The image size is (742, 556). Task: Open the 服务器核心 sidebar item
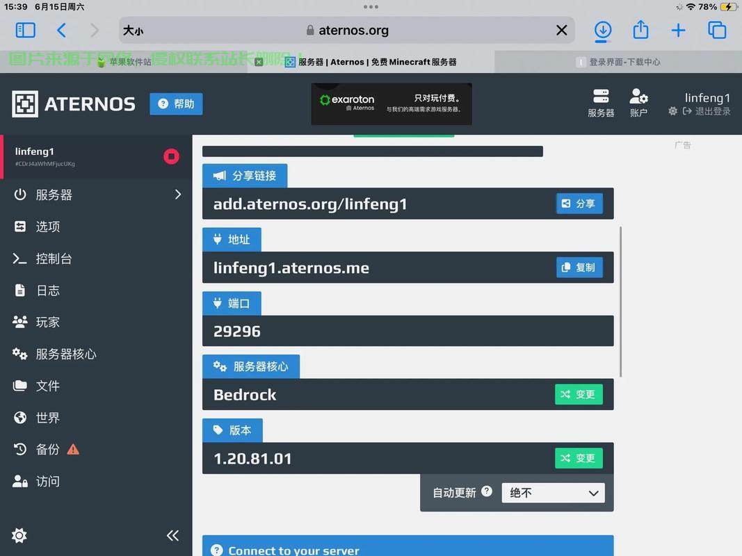tap(96, 354)
